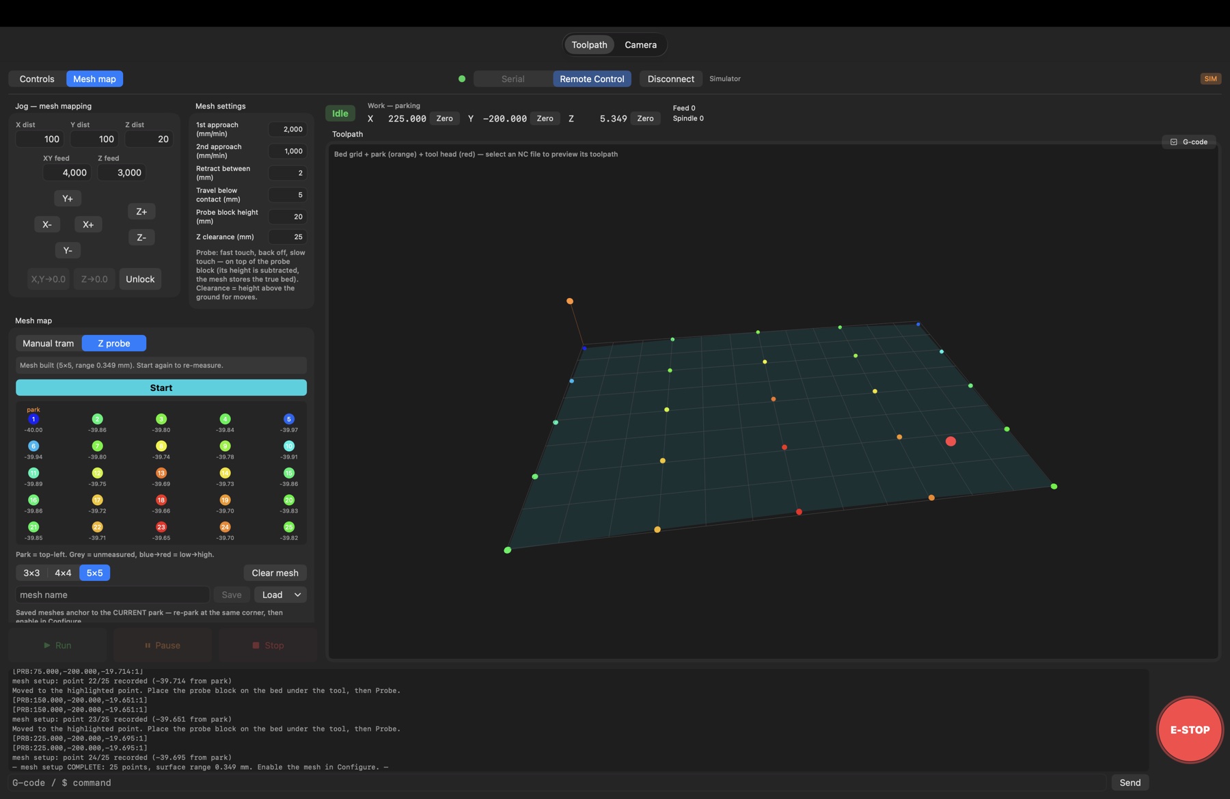The height and width of the screenshot is (799, 1230).
Task: Select mesh point 5 circle
Action: 289,419
